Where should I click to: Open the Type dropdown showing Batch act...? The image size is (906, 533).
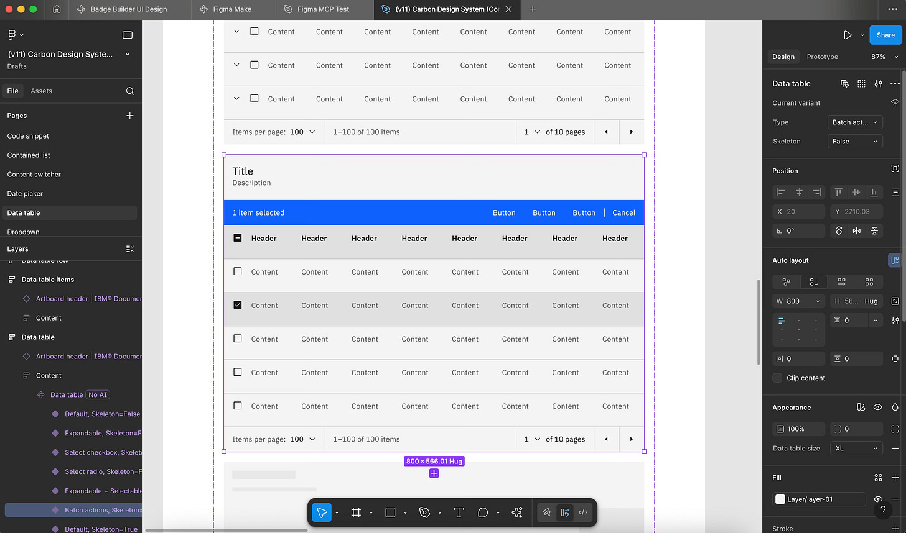tap(855, 122)
